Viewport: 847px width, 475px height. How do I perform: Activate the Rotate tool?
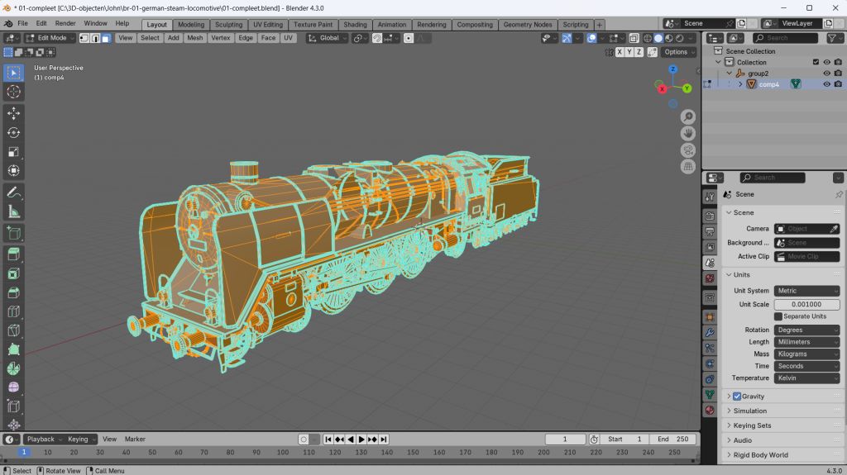pos(13,132)
